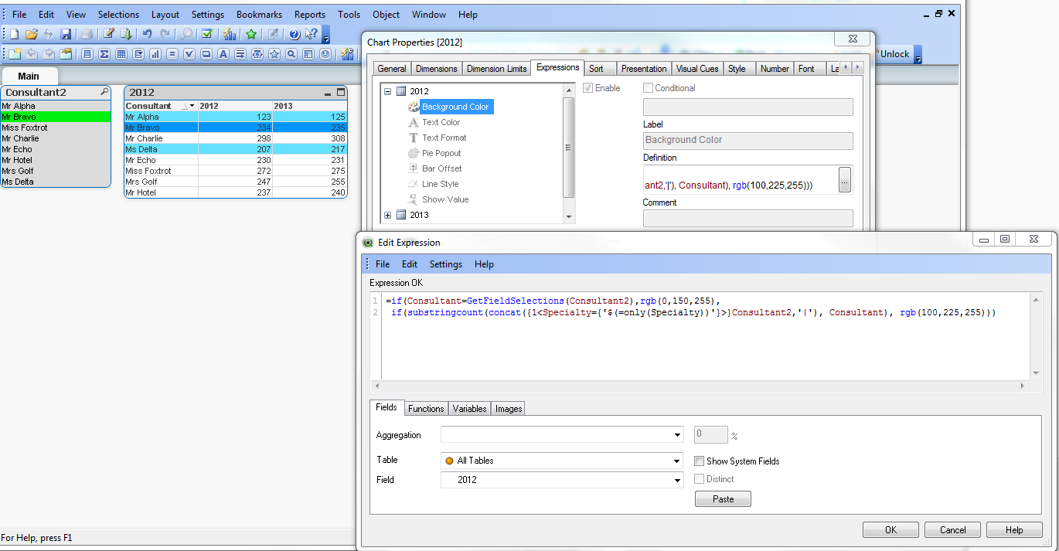Switch to the Functions tab
The image size is (1059, 551).
(426, 409)
